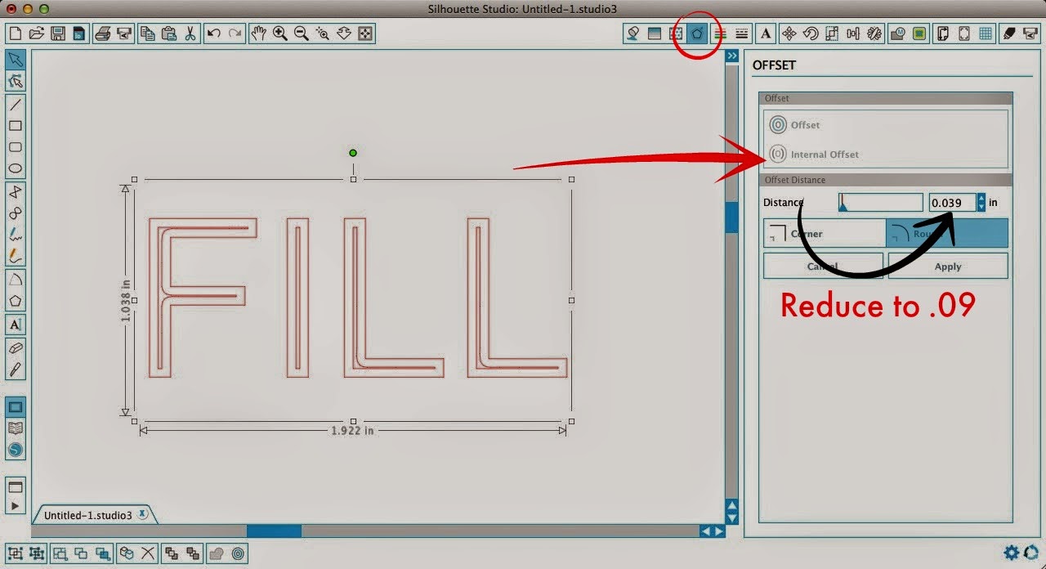Open the Grid settings panel

986,34
